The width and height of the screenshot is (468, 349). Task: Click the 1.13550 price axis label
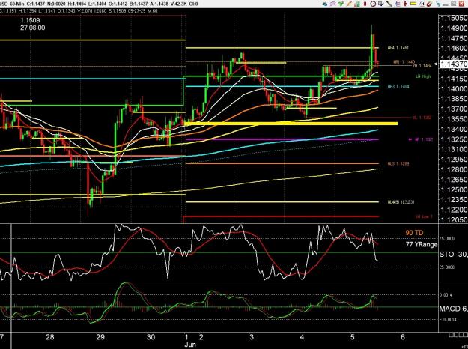tap(454, 119)
